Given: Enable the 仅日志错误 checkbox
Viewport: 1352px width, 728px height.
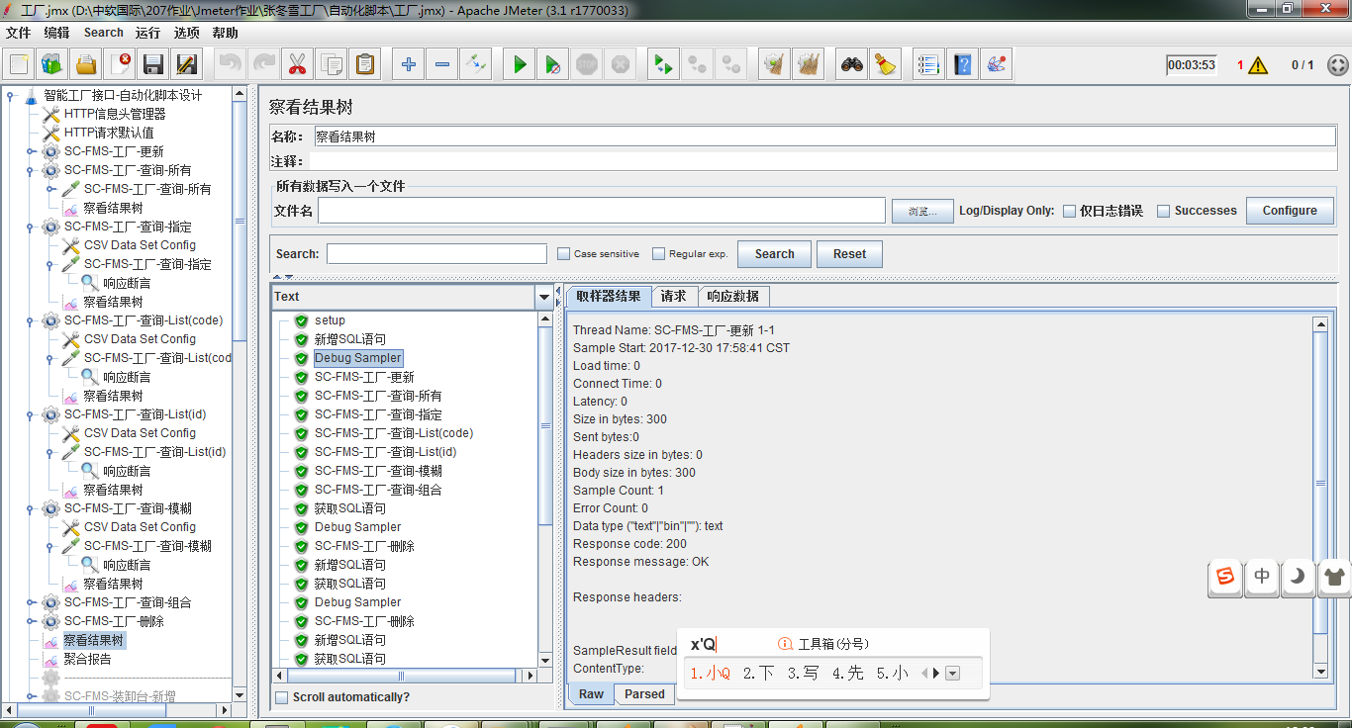Looking at the screenshot, I should [x=1069, y=211].
